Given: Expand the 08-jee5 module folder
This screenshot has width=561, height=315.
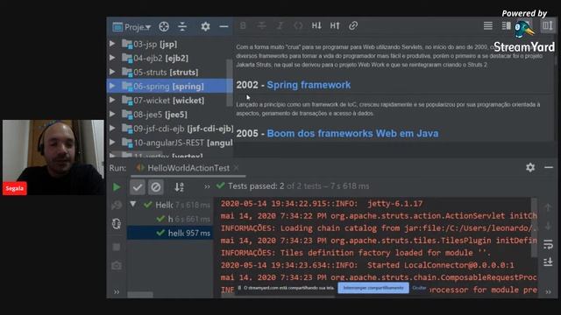Looking at the screenshot, I should coord(112,115).
